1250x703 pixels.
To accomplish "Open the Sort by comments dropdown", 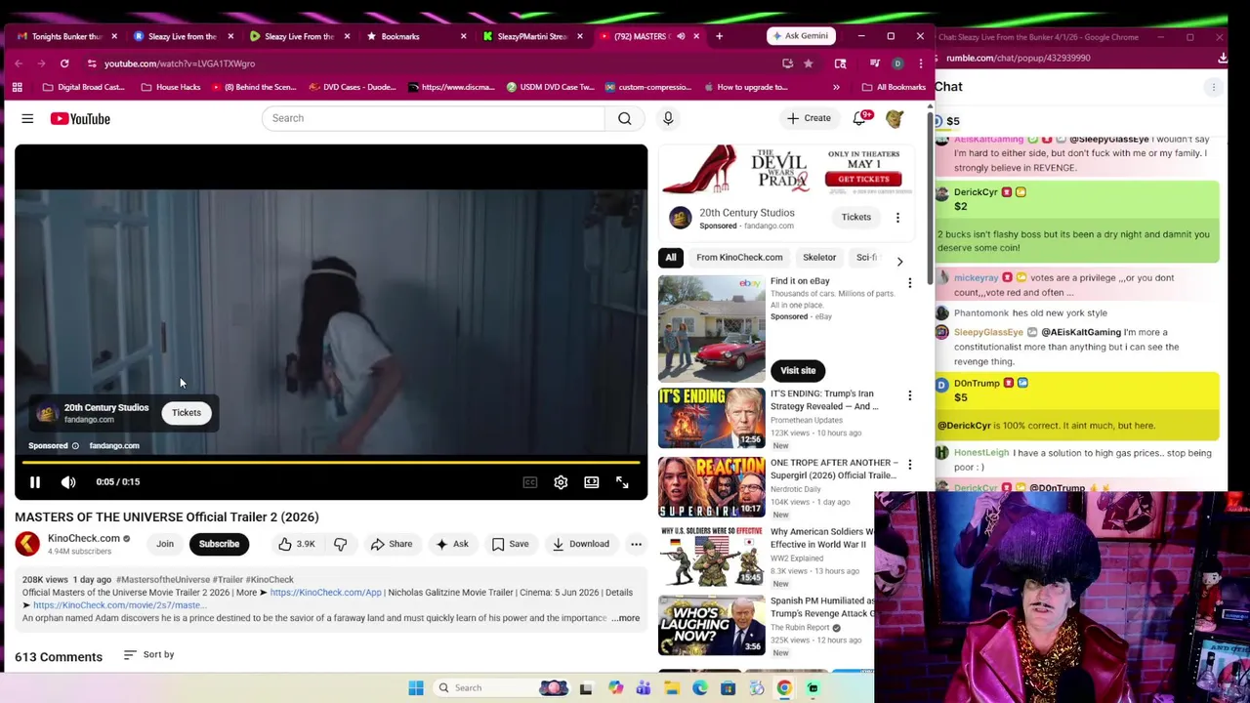I will 148,654.
